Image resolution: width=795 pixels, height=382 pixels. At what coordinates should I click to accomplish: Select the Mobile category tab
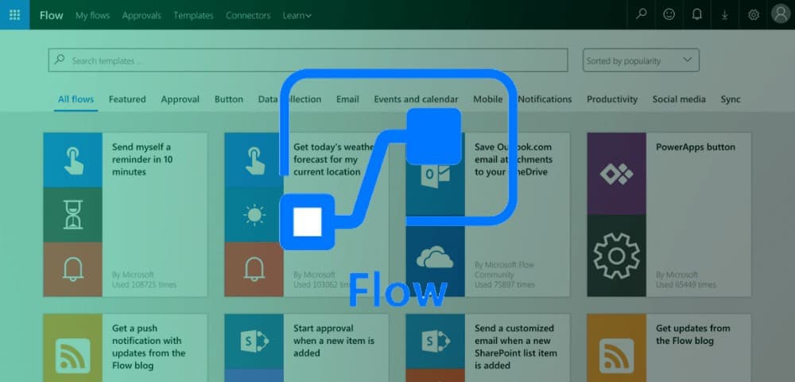(488, 99)
